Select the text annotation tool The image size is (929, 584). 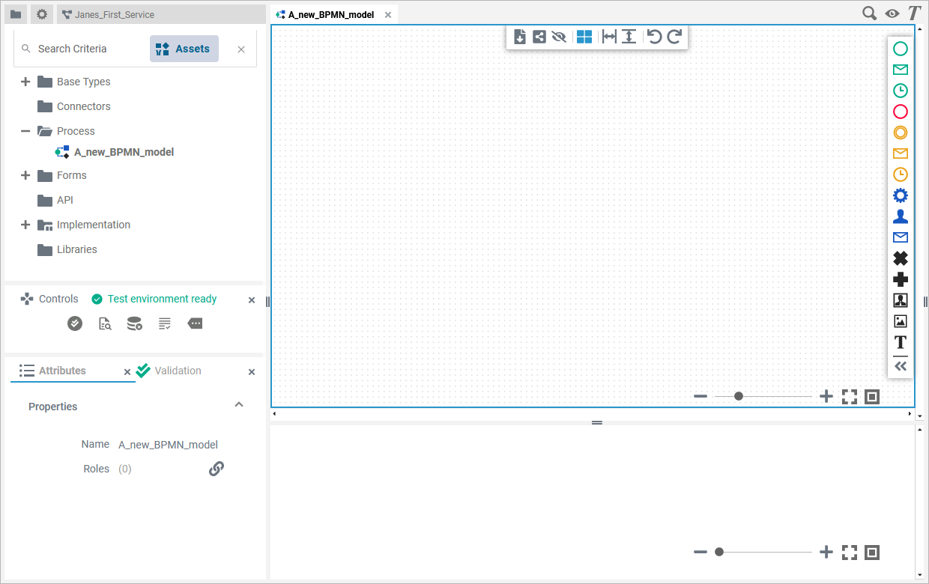[x=901, y=342]
